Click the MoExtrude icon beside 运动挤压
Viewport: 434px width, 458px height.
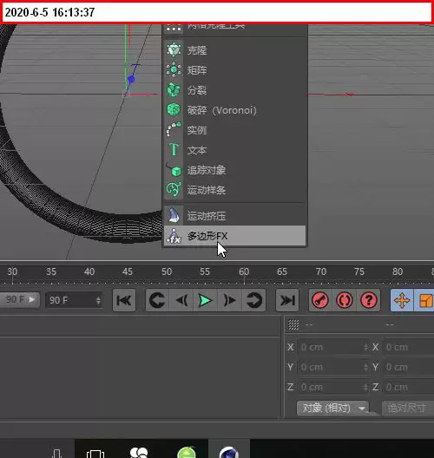[174, 216]
